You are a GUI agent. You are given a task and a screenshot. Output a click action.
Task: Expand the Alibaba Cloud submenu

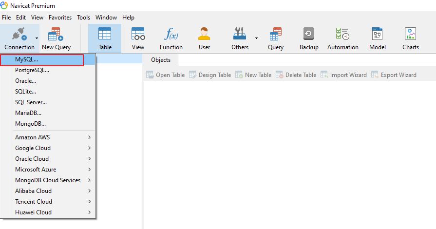pos(48,191)
